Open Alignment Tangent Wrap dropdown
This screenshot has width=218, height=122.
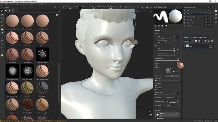pos(172,98)
